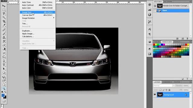The image size is (193, 108).
Task: Delete current history state trash icon
Action: pos(187,38)
